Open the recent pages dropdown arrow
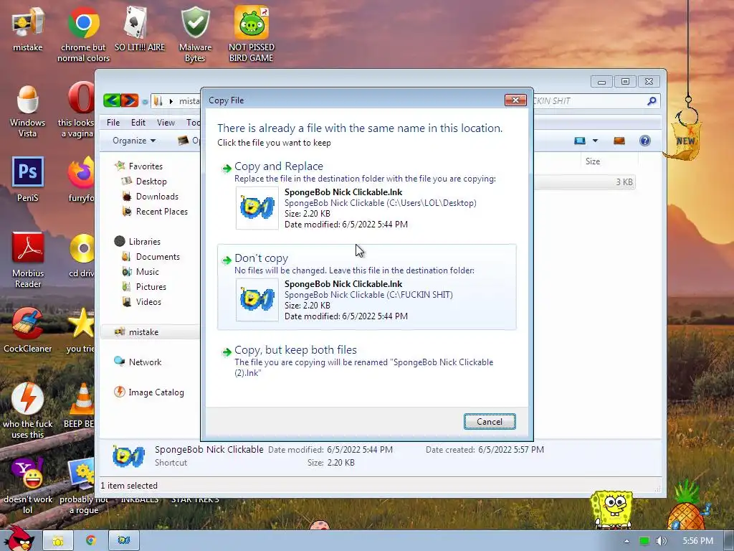The height and width of the screenshot is (551, 734). tap(145, 101)
